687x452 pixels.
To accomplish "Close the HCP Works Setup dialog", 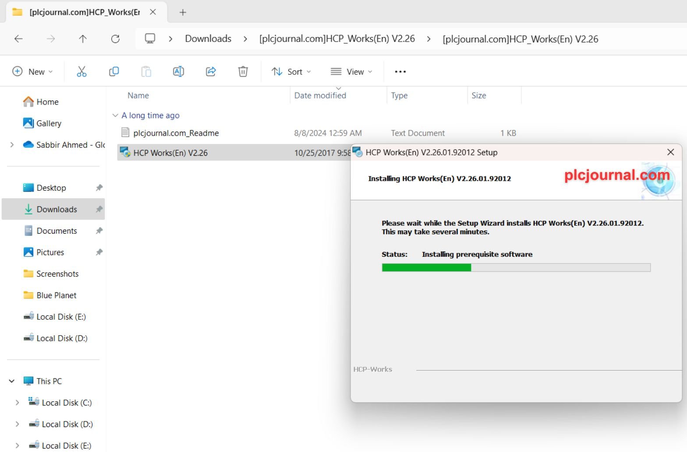I will tap(670, 152).
